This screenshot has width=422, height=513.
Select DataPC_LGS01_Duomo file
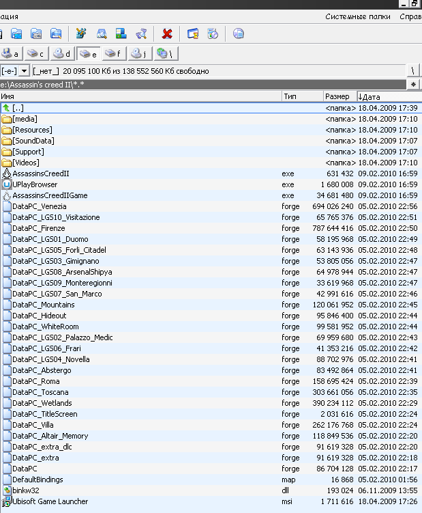point(211,239)
